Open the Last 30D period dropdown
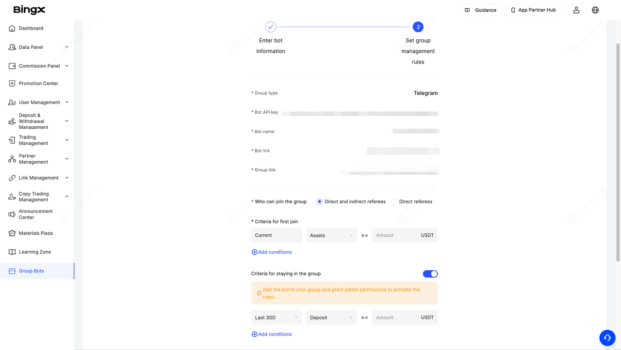Screen dimensions: 621x350 [x=277, y=318]
